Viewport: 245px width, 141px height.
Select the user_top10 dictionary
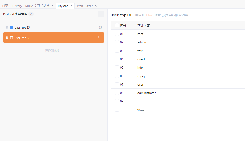pyautogui.click(x=54, y=38)
